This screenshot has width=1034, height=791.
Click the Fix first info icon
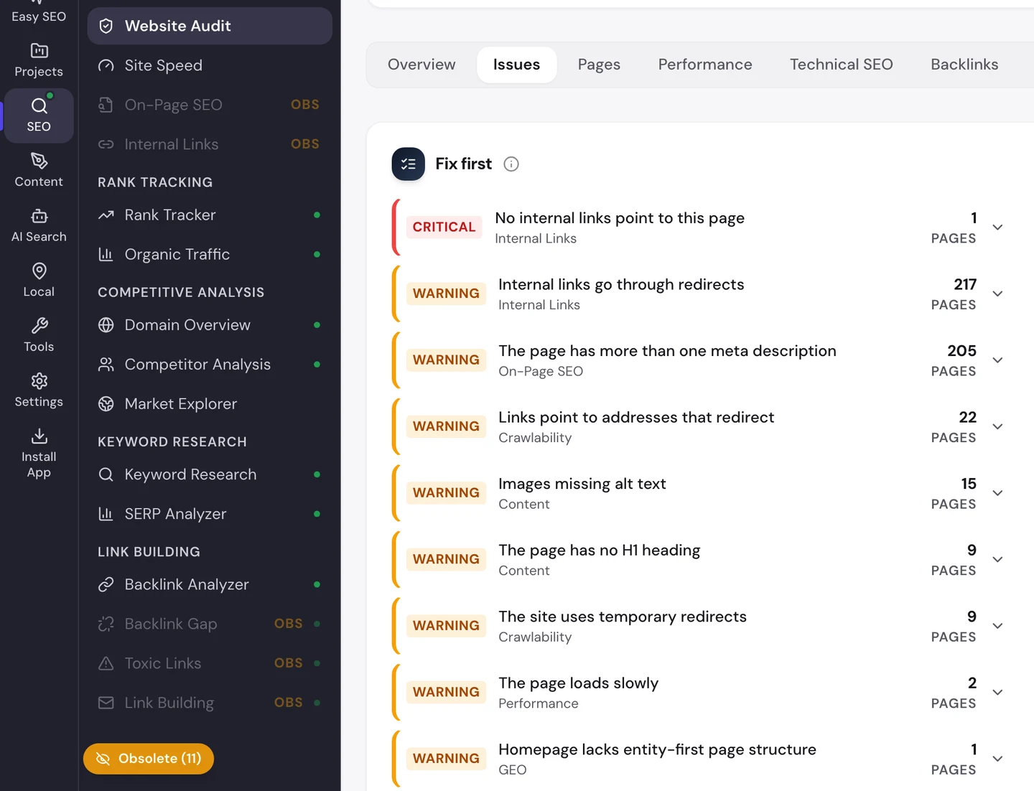pyautogui.click(x=511, y=164)
